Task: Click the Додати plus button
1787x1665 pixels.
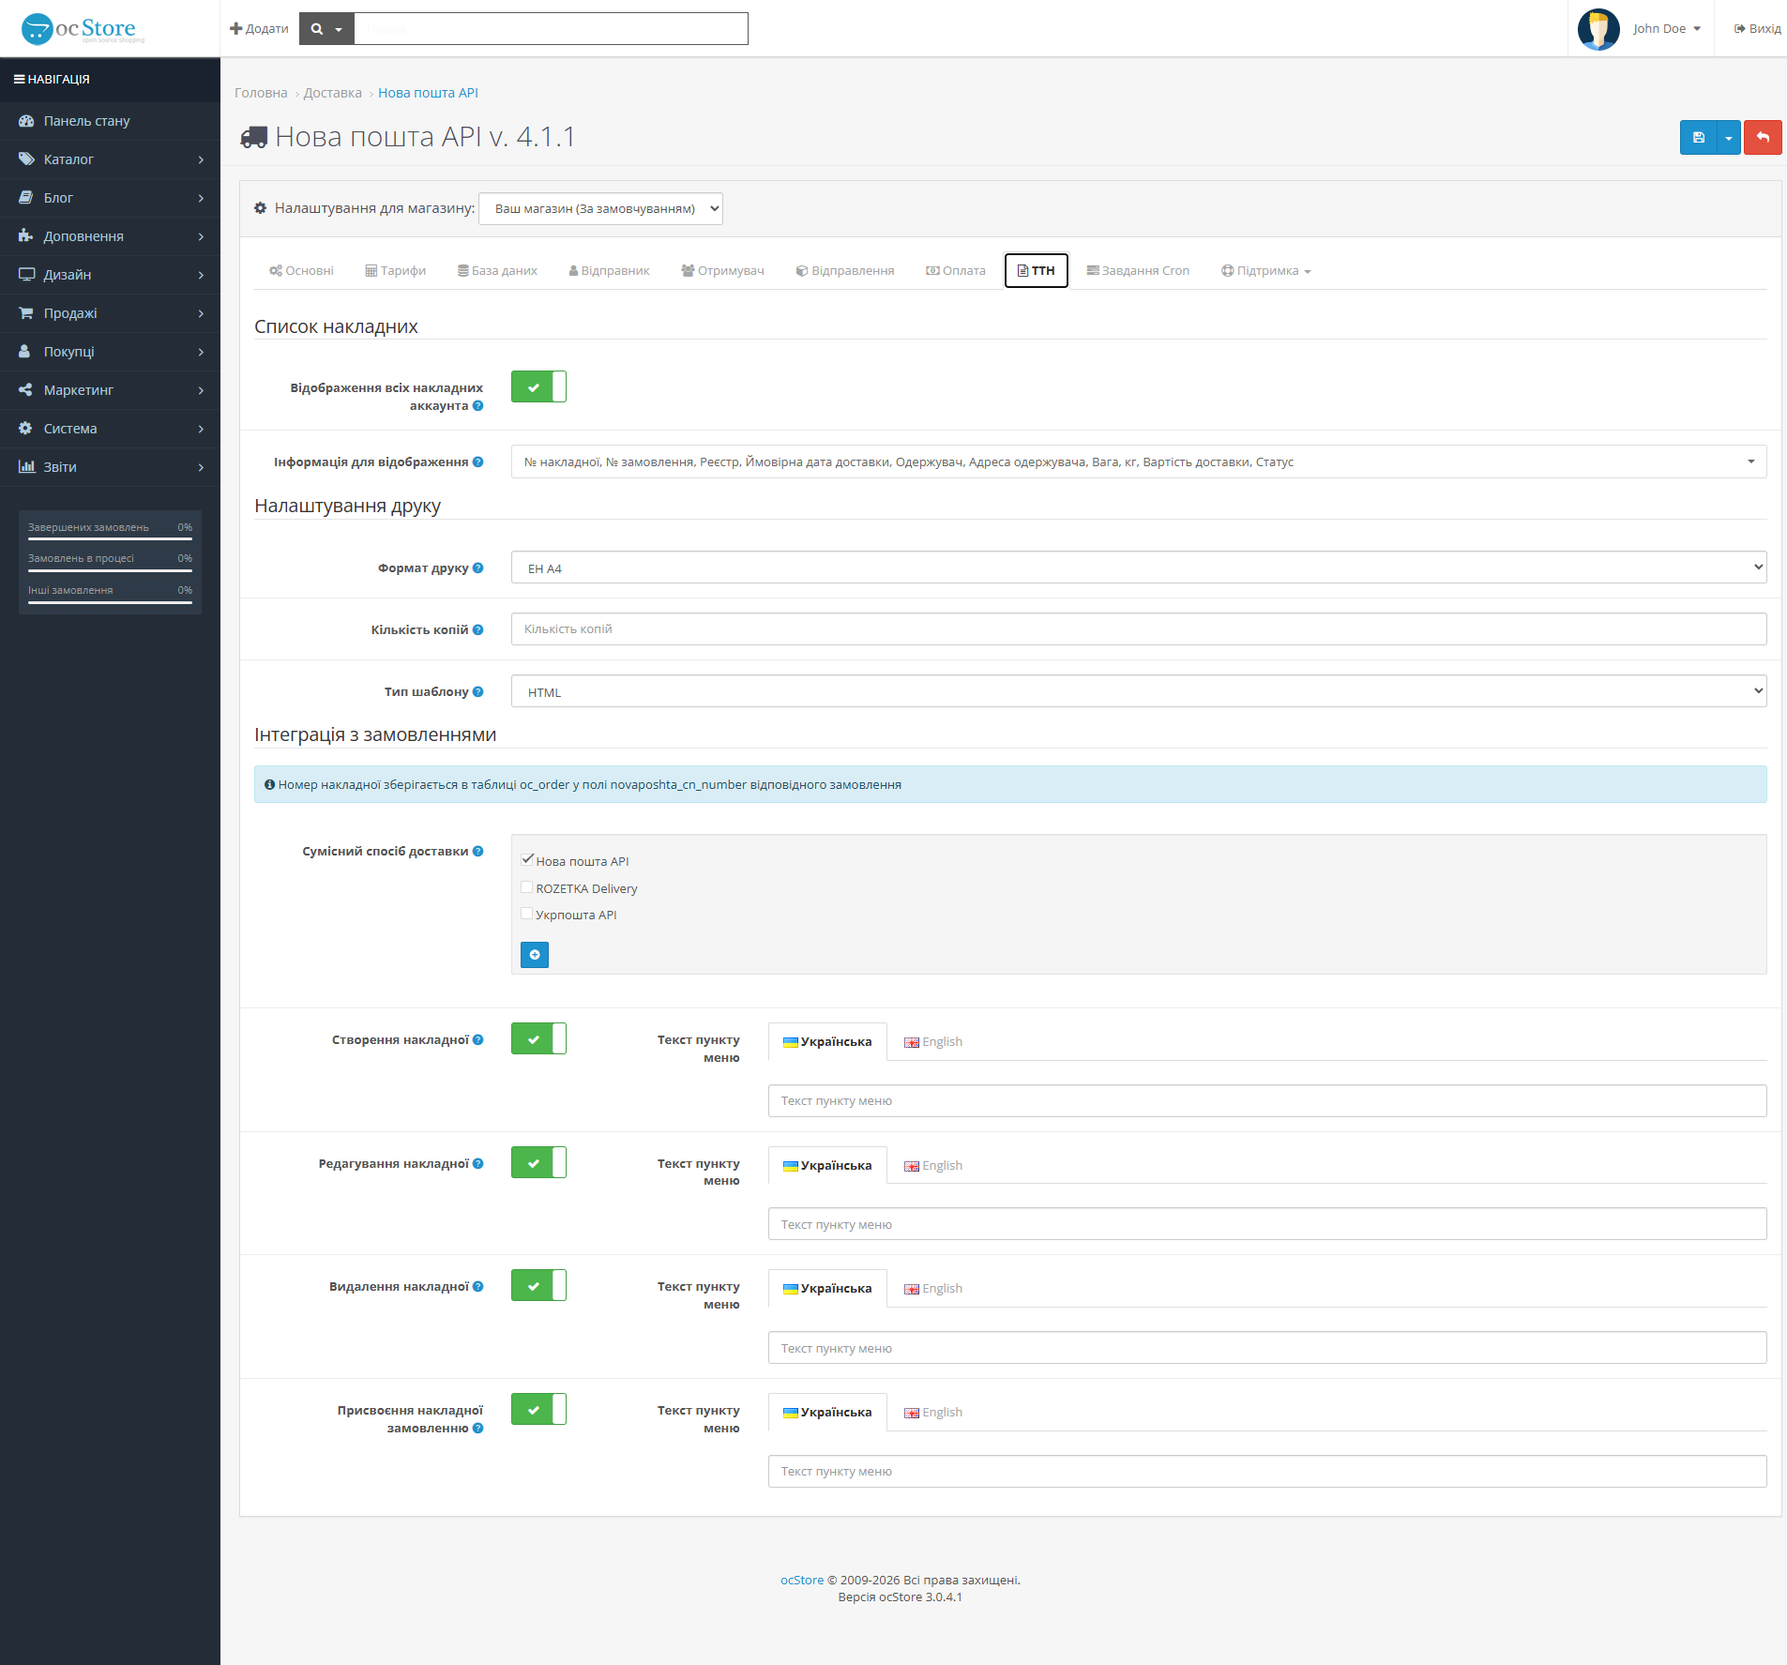Action: click(259, 29)
